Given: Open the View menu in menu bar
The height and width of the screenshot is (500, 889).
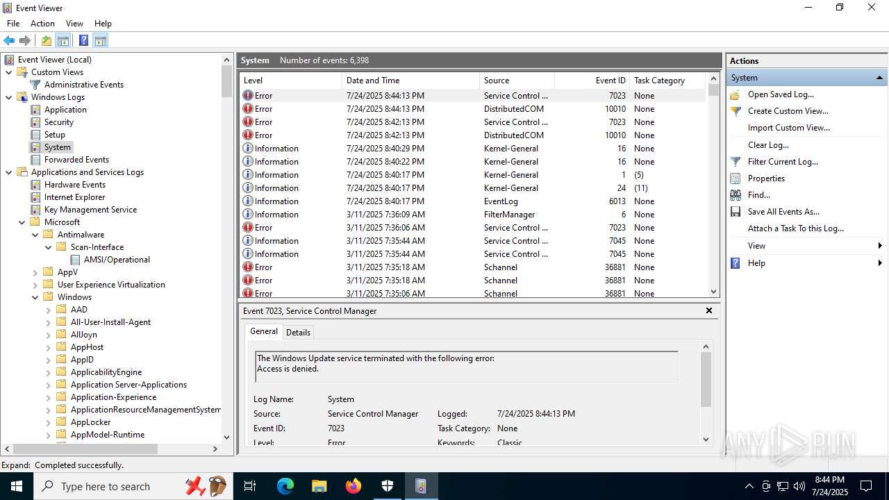Looking at the screenshot, I should click(74, 24).
